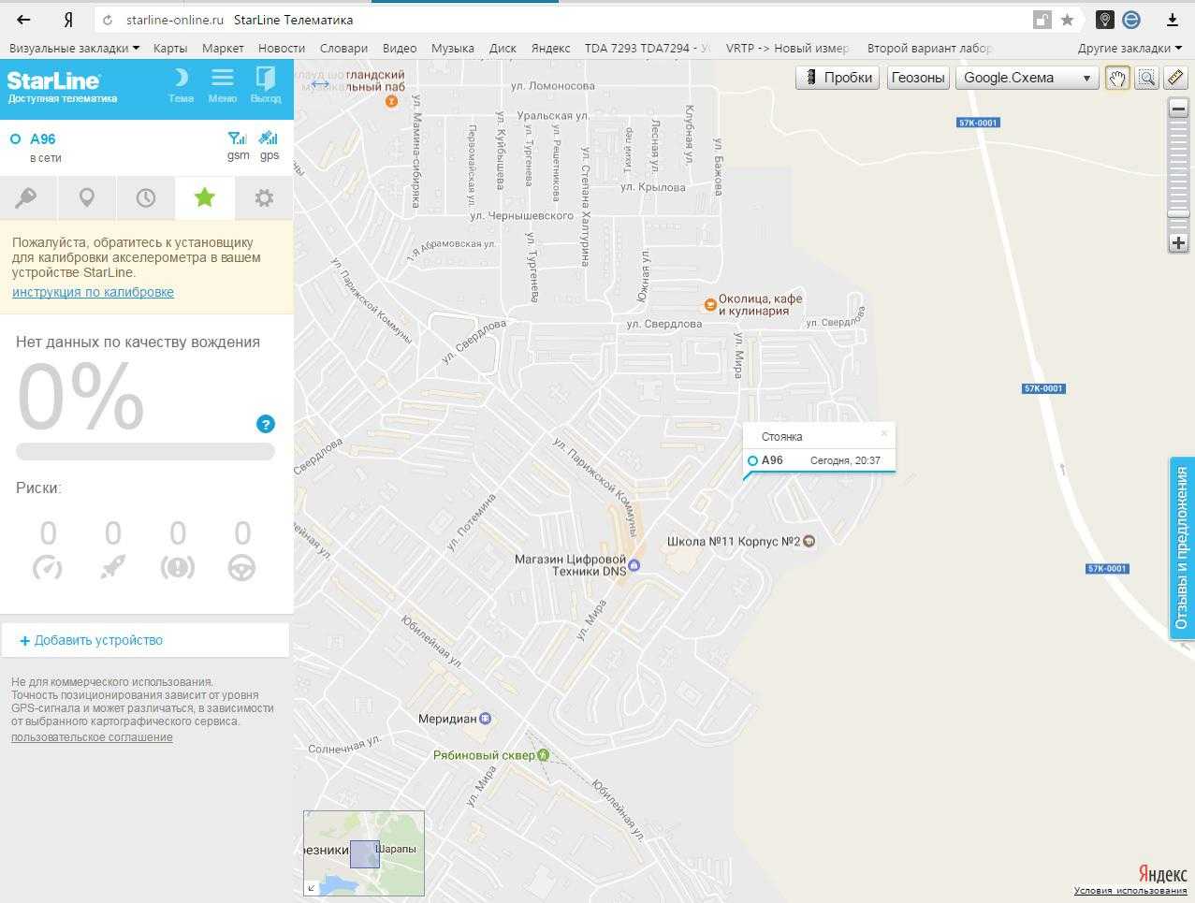The height and width of the screenshot is (903, 1195).
Task: Toggle the Геозоны button
Action: 917,78
